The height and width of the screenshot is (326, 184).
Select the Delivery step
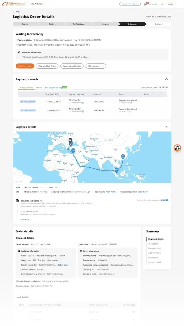click(x=159, y=24)
